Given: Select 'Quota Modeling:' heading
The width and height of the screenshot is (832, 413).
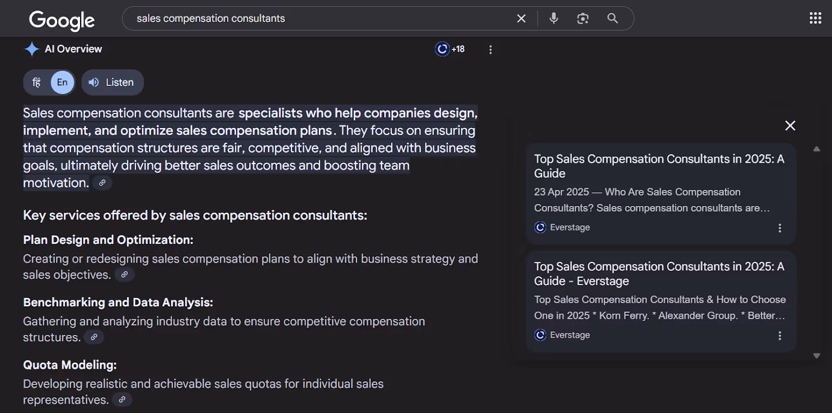Looking at the screenshot, I should tap(70, 365).
